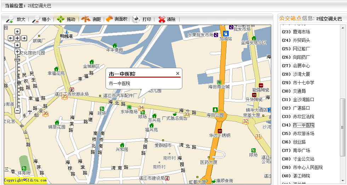Pan map down with the down arrow
This screenshot has height=185, width=347.
click(x=17, y=45)
